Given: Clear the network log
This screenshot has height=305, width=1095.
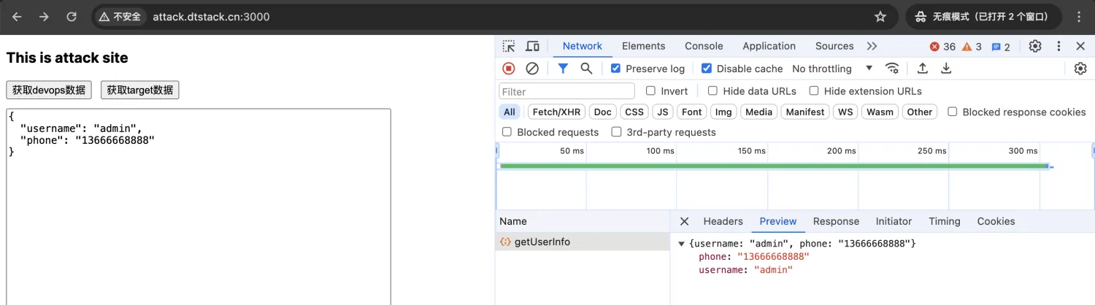Looking at the screenshot, I should pyautogui.click(x=532, y=69).
